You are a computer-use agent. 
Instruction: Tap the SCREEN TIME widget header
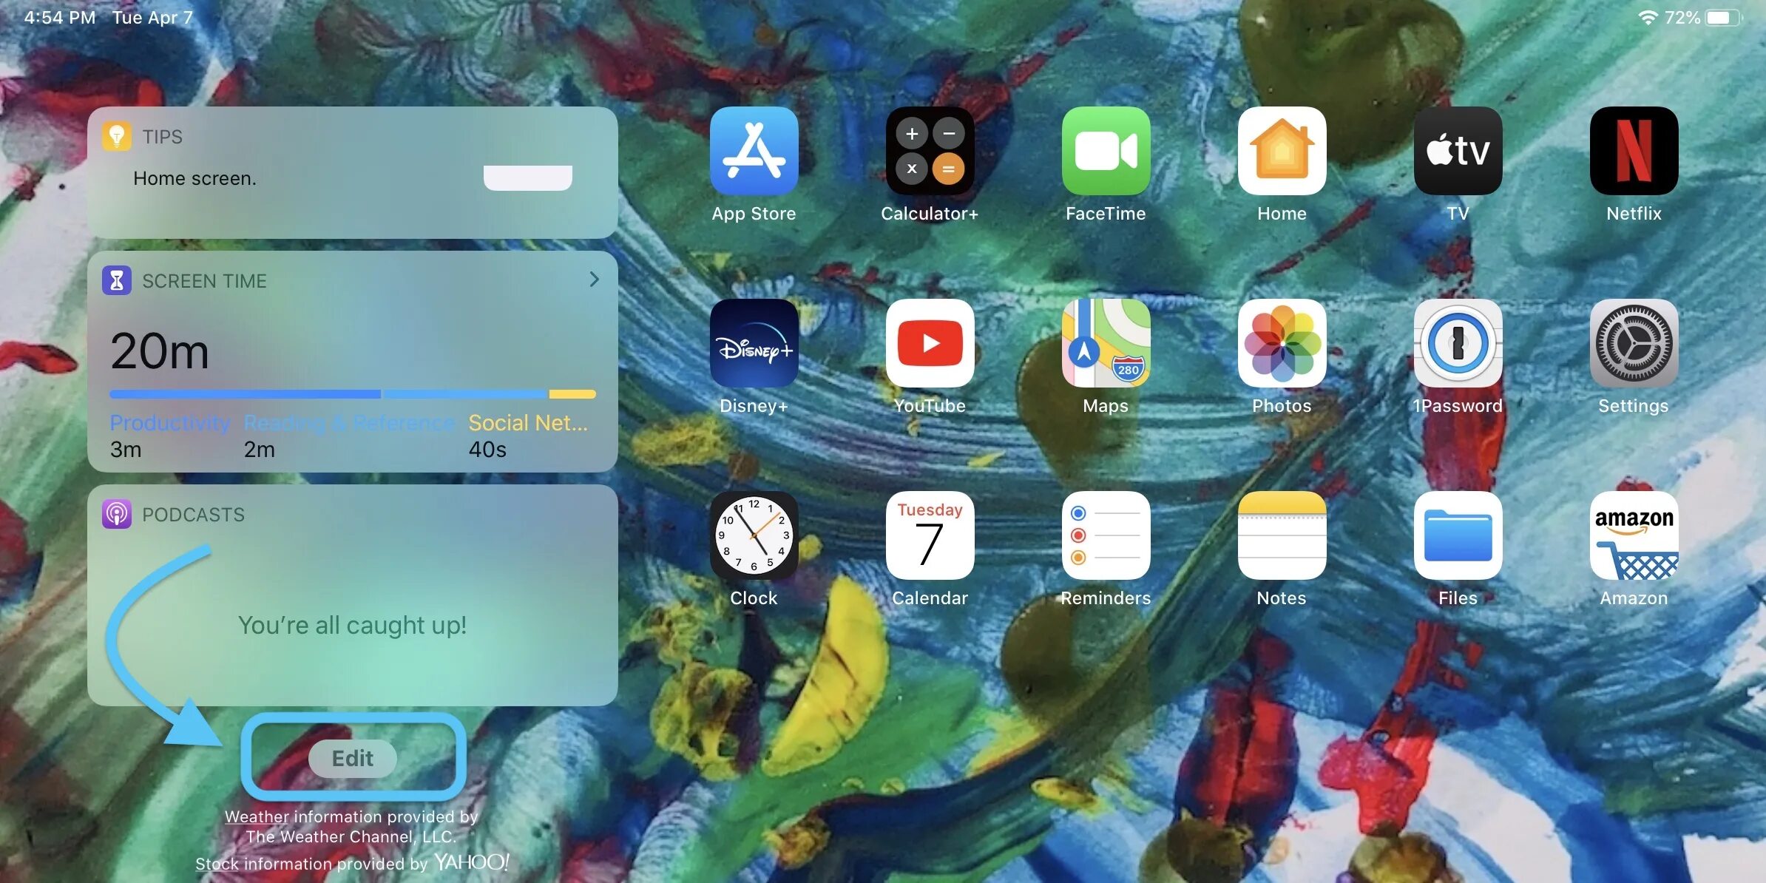pos(204,281)
